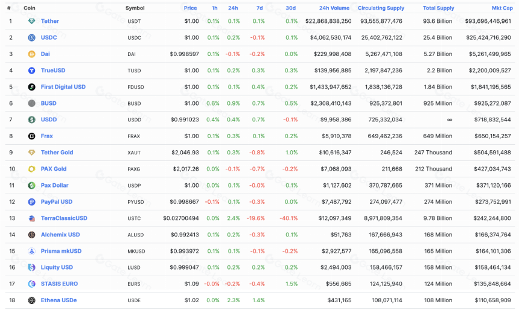Image resolution: width=519 pixels, height=310 pixels.
Task: Click the Ethena USDe coin icon
Action: 31,300
